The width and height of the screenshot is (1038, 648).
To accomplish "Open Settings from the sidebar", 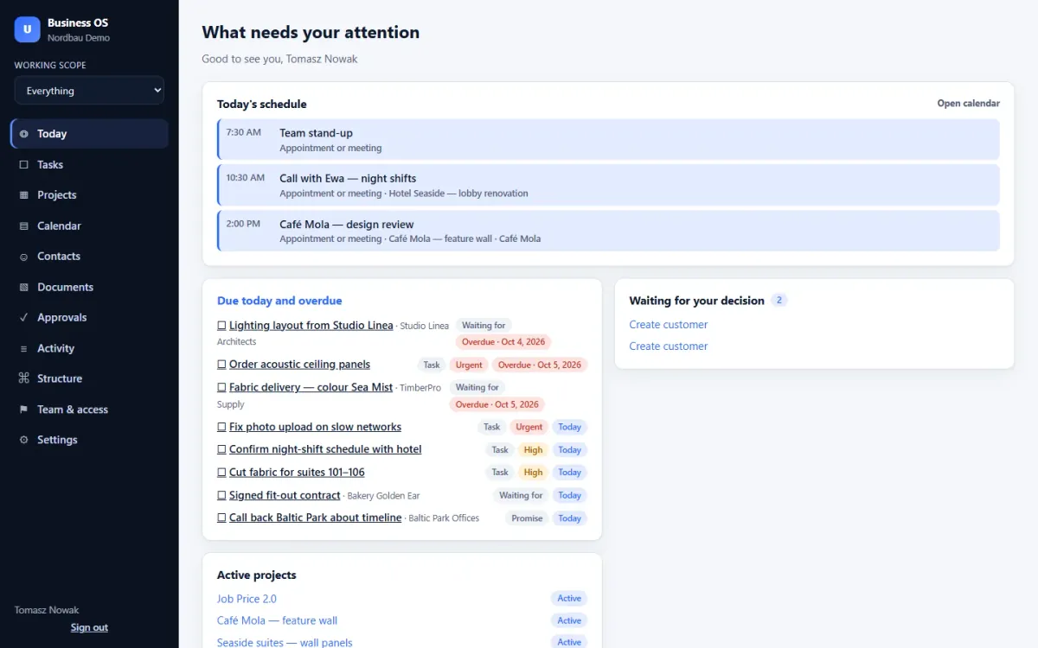I will coord(89,440).
